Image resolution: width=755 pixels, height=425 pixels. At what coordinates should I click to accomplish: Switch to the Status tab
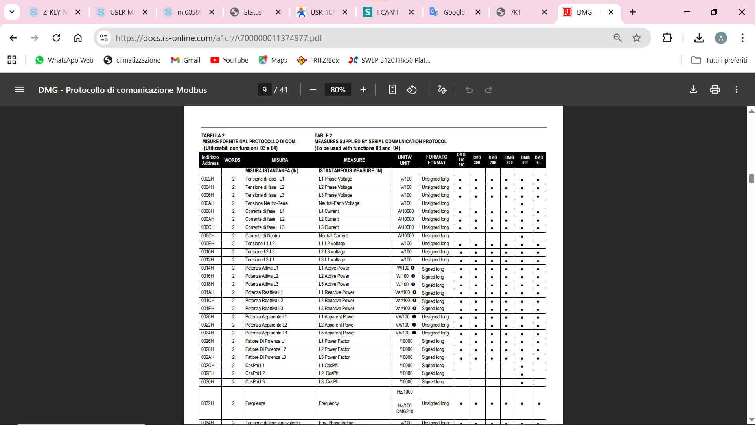(252, 12)
